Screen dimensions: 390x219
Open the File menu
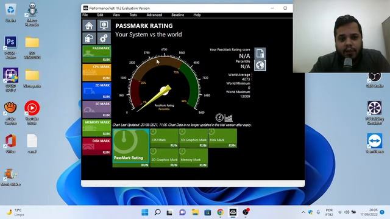point(85,15)
